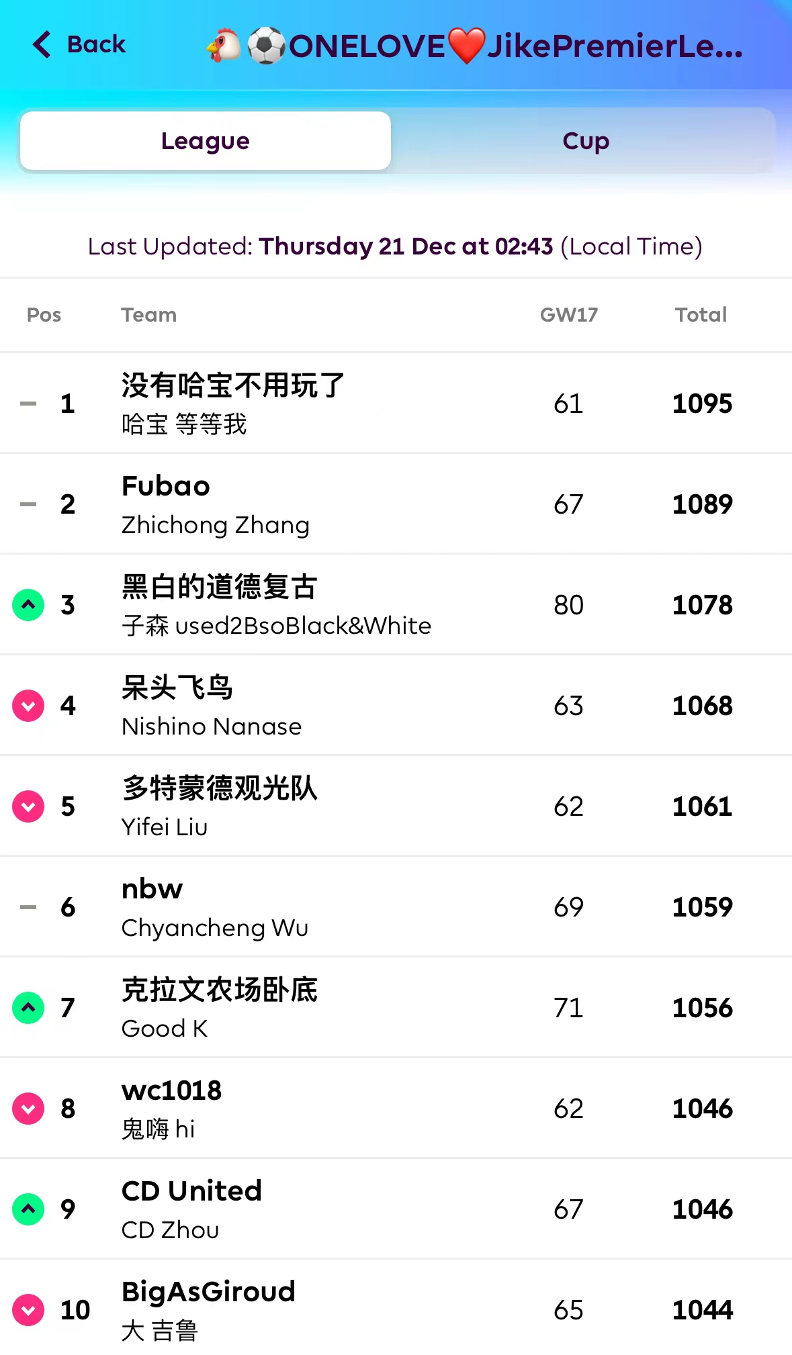This screenshot has height=1355, width=792.
Task: Click the green up arrow beside rank 3
Action: (x=28, y=605)
